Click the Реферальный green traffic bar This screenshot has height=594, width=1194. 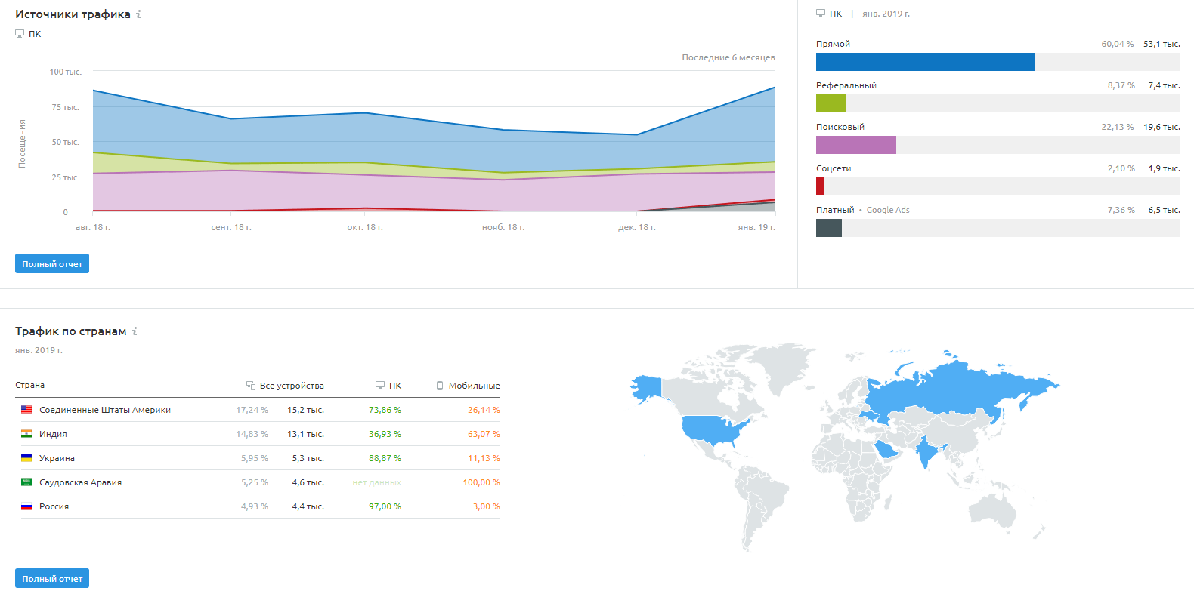click(831, 103)
